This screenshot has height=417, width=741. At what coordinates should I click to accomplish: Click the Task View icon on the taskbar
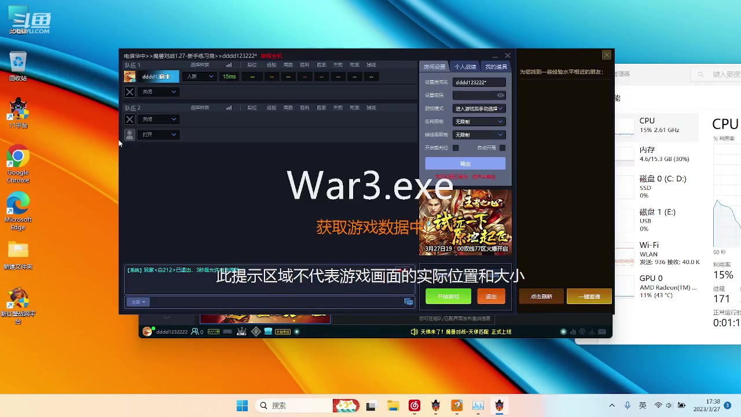click(x=370, y=405)
